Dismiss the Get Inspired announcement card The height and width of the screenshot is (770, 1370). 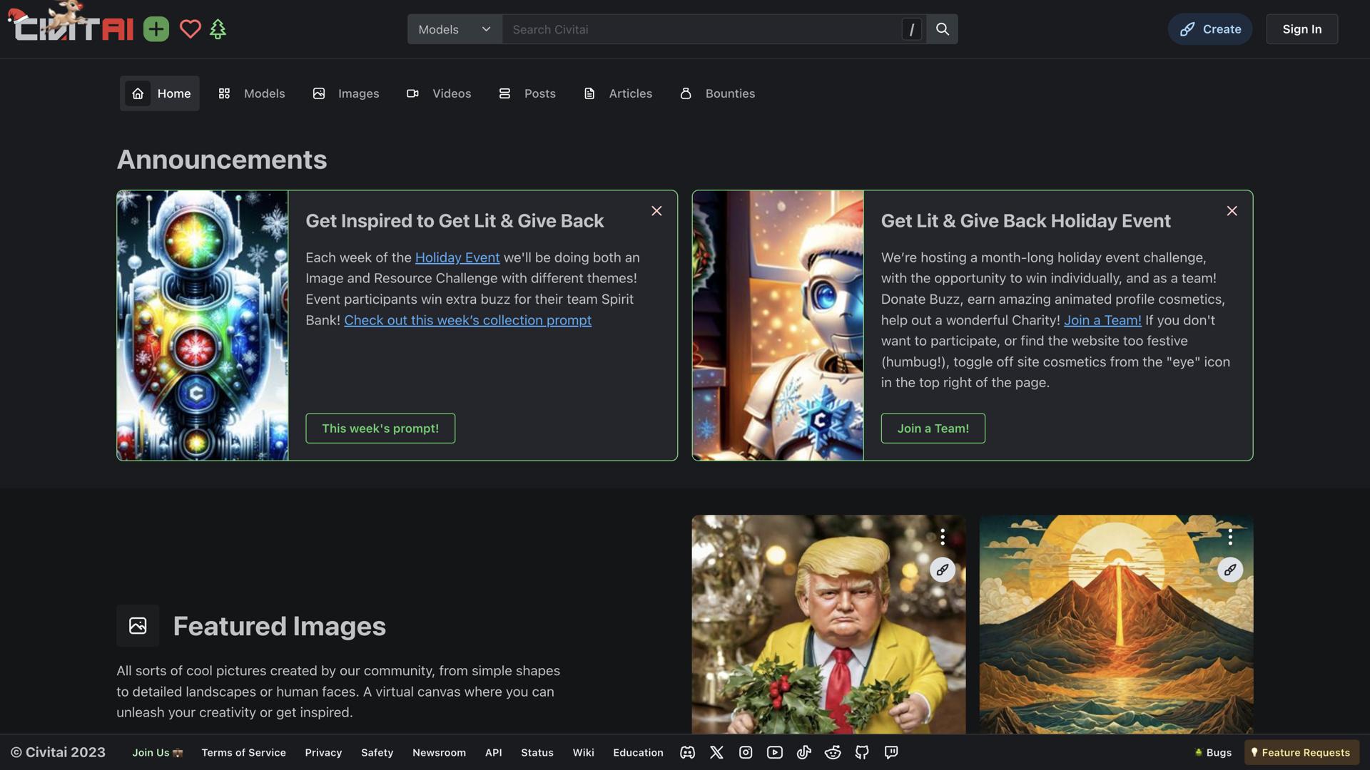[x=656, y=211]
